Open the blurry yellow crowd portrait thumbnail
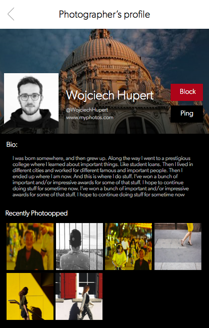Image resolution: width=209 pixels, height=328 pixels. [30, 246]
